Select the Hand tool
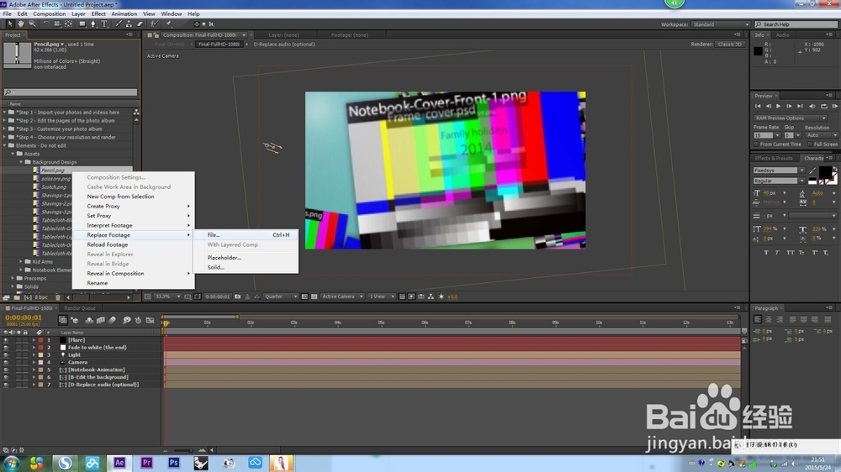The height and width of the screenshot is (472, 841). point(21,24)
